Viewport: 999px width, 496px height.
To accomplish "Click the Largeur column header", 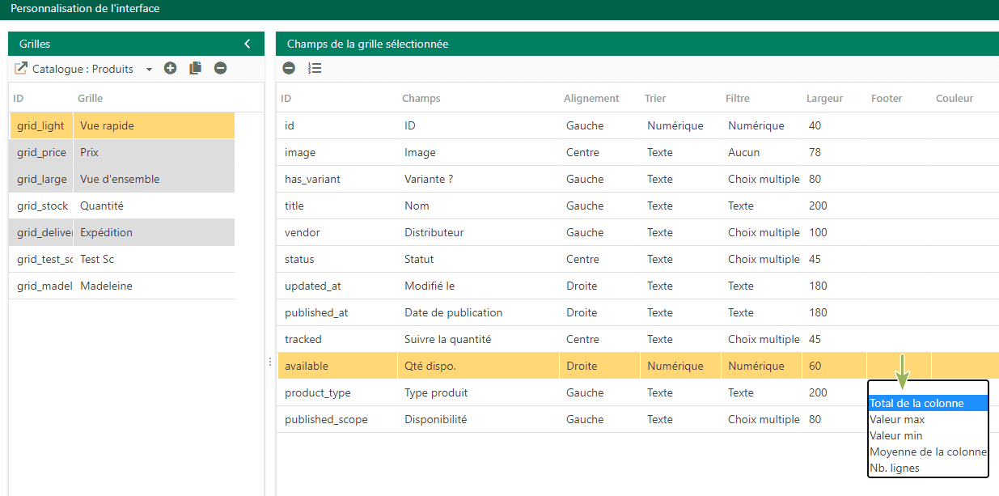I will pos(824,98).
